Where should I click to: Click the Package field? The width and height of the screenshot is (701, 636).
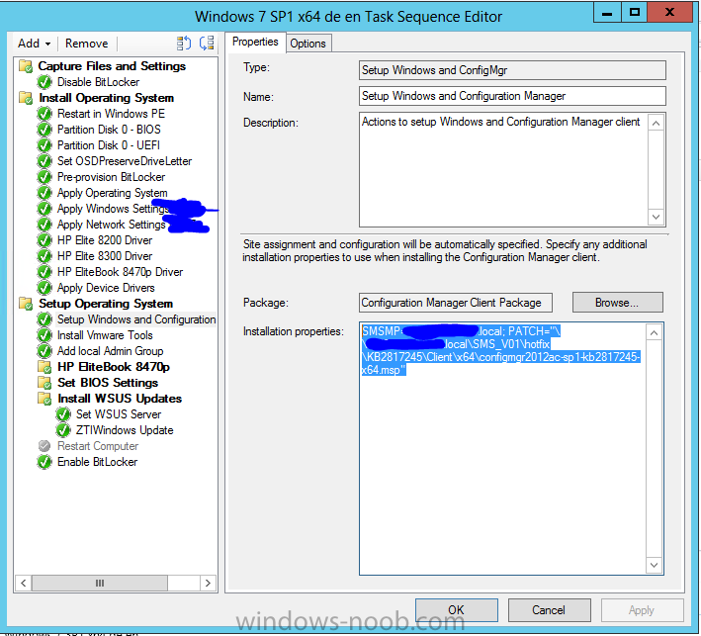[x=456, y=303]
